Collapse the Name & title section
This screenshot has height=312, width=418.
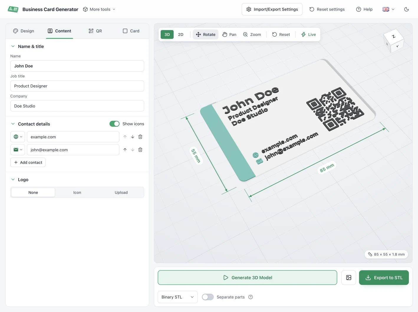(27, 47)
